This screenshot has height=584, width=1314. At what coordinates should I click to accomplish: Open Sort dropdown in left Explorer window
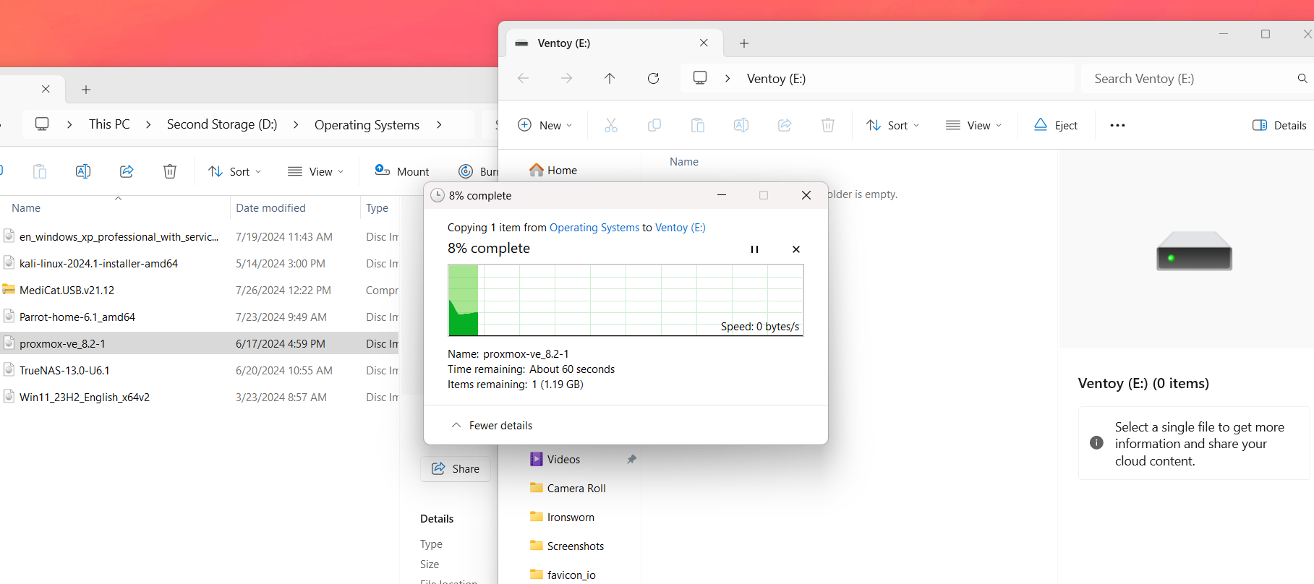[234, 171]
